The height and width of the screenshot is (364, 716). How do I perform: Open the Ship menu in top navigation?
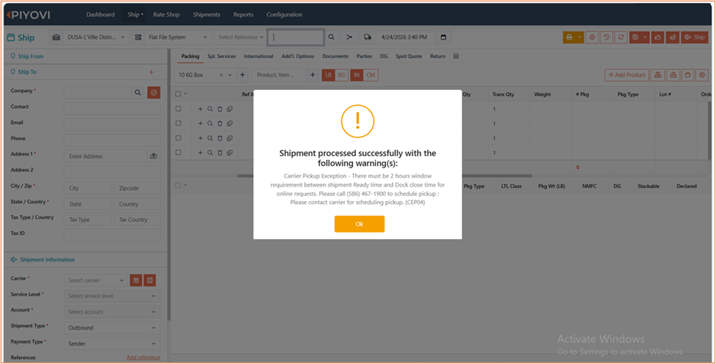pyautogui.click(x=135, y=14)
